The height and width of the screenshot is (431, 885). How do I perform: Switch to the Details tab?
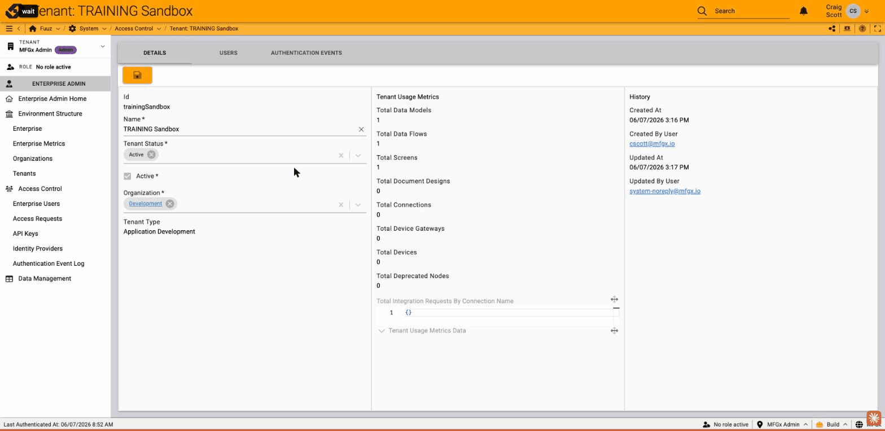(155, 53)
